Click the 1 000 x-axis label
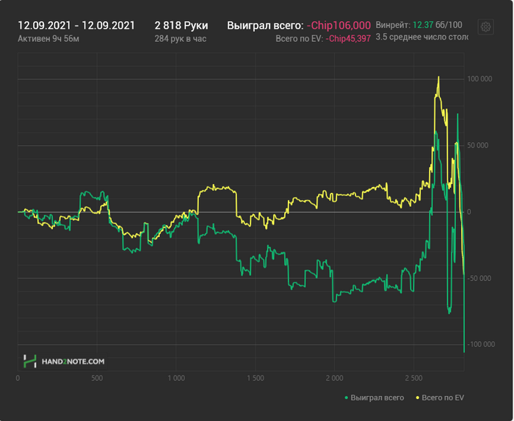514x421 pixels. point(176,378)
